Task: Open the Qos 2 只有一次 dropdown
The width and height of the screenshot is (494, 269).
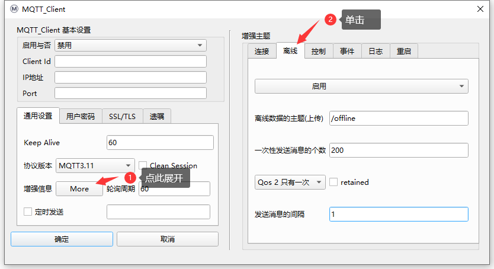Action: point(290,182)
